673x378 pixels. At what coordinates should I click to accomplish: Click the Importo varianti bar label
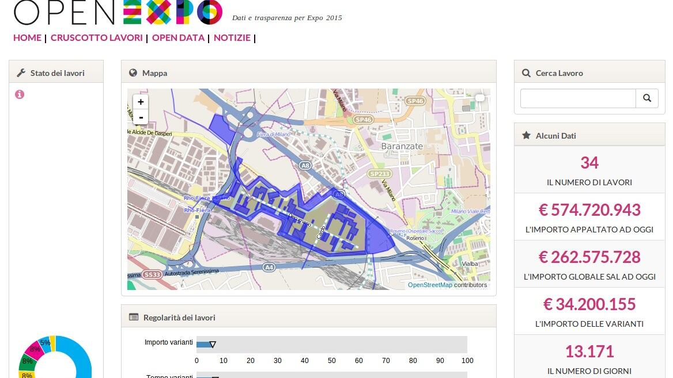pyautogui.click(x=169, y=342)
